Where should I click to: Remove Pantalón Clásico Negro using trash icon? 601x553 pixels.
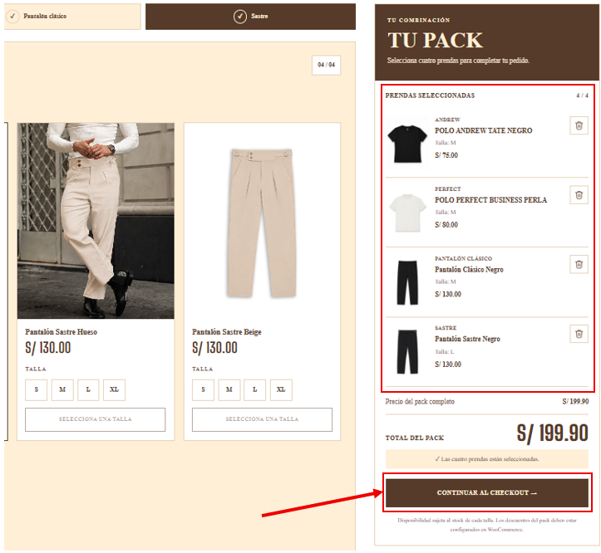coord(579,264)
